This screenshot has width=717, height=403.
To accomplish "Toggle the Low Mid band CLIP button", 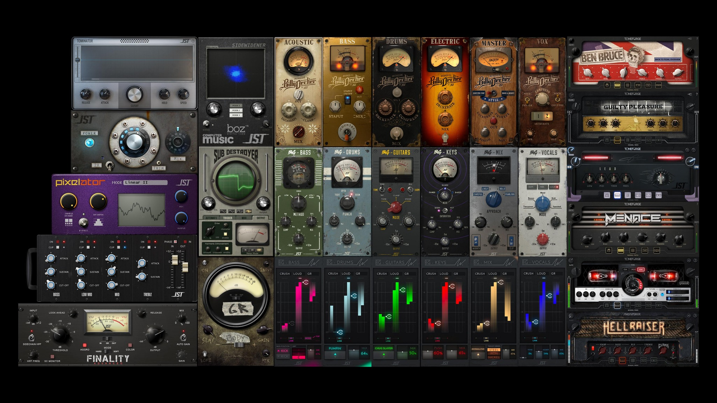I will 88,247.
